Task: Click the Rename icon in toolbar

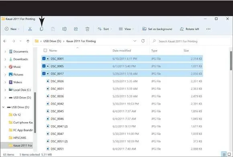Action: (64, 29)
